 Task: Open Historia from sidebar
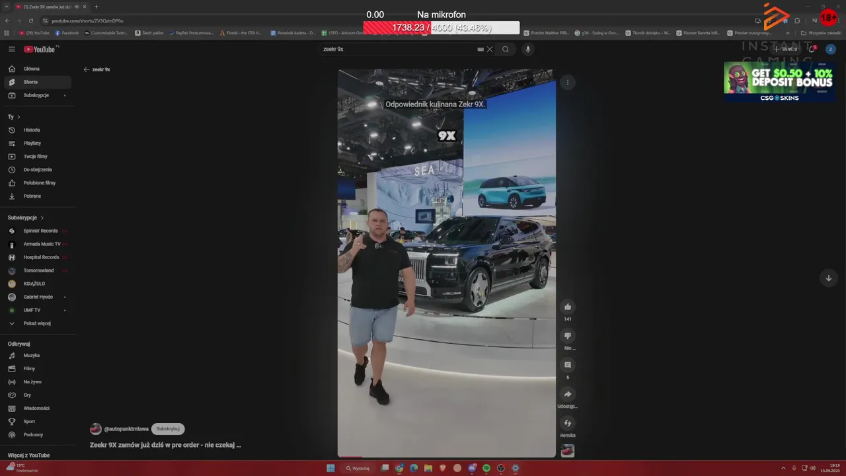coord(38,130)
